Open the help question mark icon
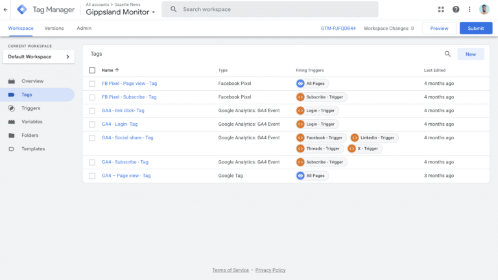This screenshot has height=280, width=498. click(x=456, y=9)
